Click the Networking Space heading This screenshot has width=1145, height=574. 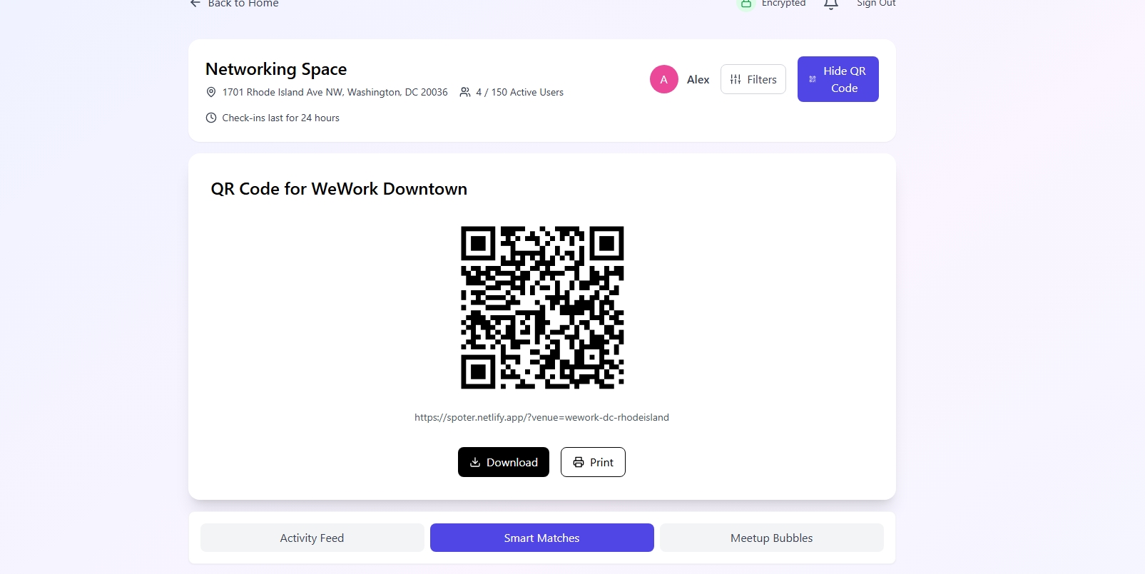[276, 69]
